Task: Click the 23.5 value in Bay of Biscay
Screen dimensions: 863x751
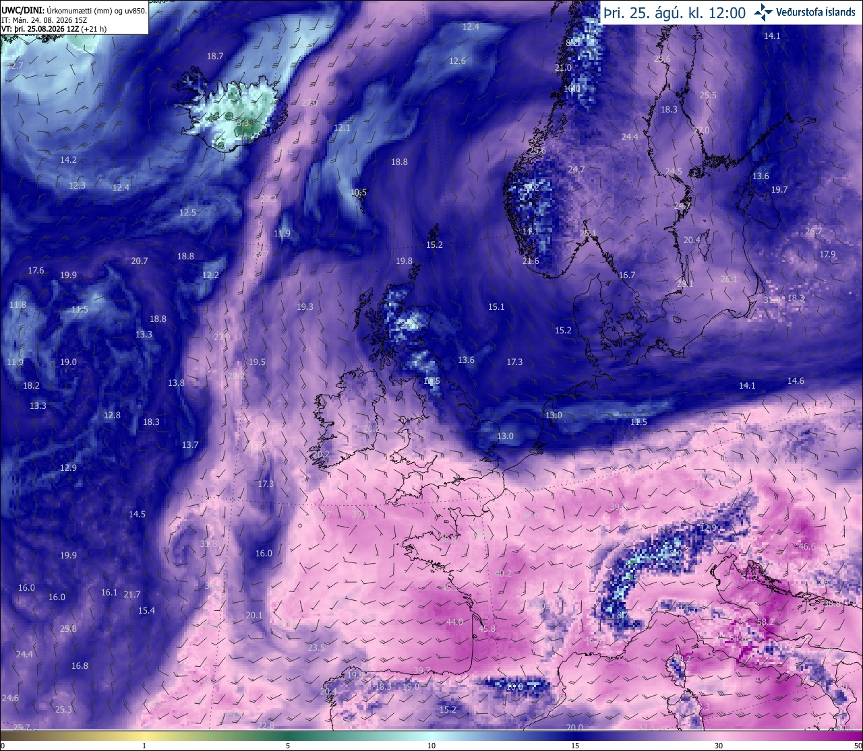Action: [316, 647]
